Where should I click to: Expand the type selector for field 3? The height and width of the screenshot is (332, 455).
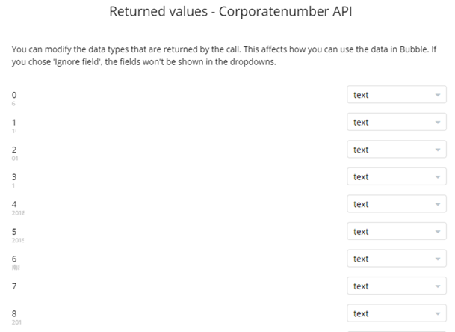click(x=396, y=176)
